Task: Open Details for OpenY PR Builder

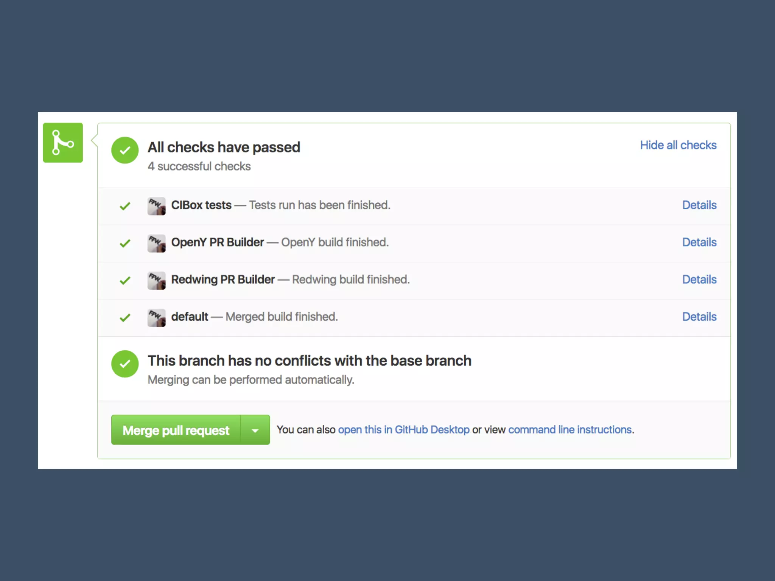Action: click(699, 242)
